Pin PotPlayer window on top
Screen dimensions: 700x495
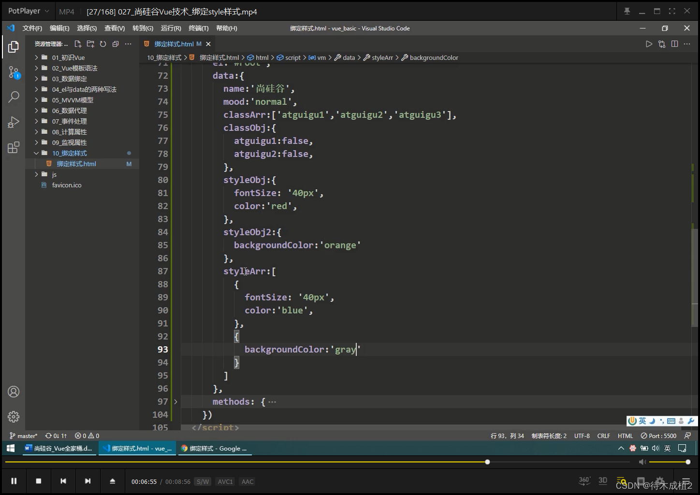(x=627, y=11)
